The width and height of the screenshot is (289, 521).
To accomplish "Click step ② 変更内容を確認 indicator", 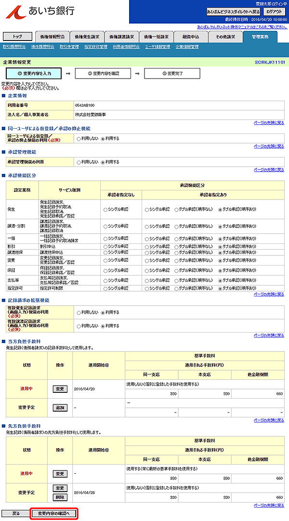I will (x=103, y=73).
